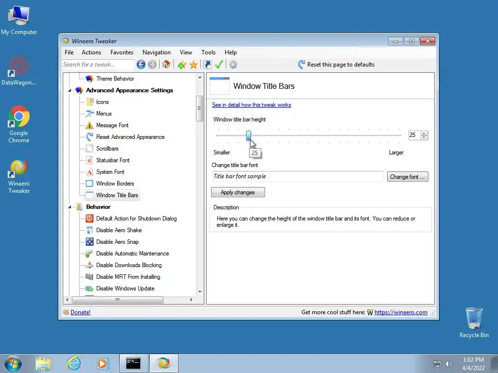The width and height of the screenshot is (498, 373).
Task: Click the Forward navigation arrow icon
Action: [x=152, y=65]
